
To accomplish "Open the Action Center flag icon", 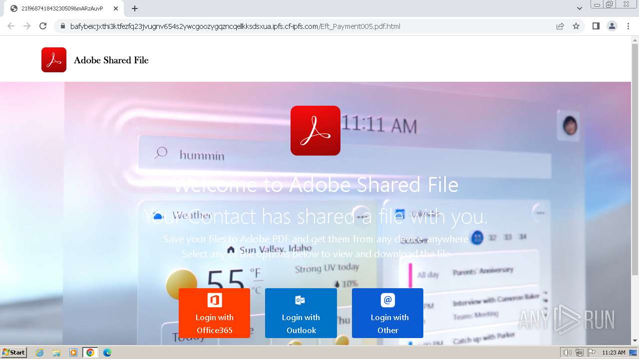I will [592, 353].
